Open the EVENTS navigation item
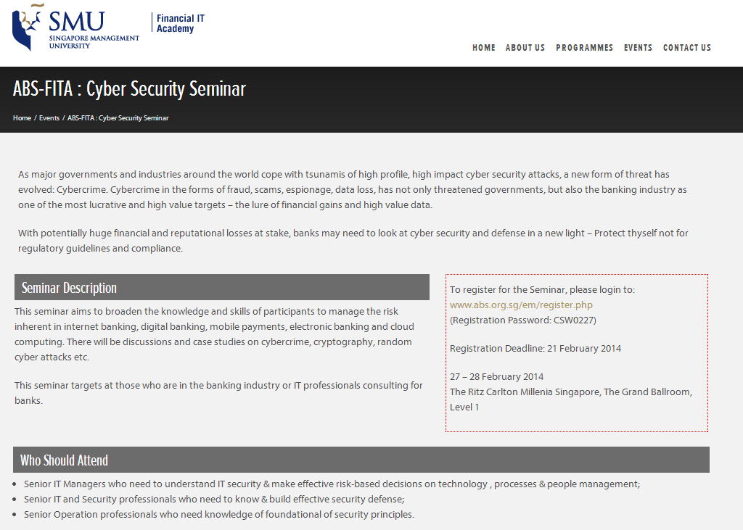Image resolution: width=743 pixels, height=530 pixels. click(638, 48)
